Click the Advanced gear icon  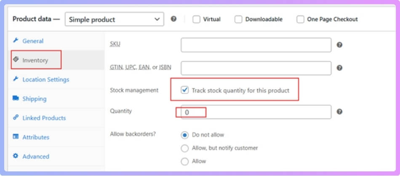[16, 156]
